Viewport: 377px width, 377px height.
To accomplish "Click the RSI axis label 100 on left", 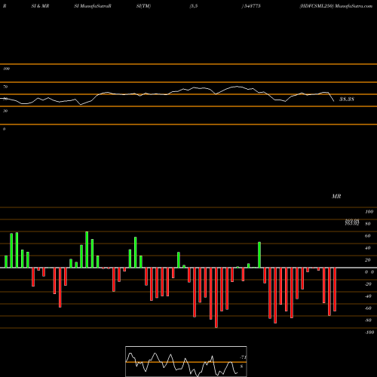I will click(x=6, y=69).
